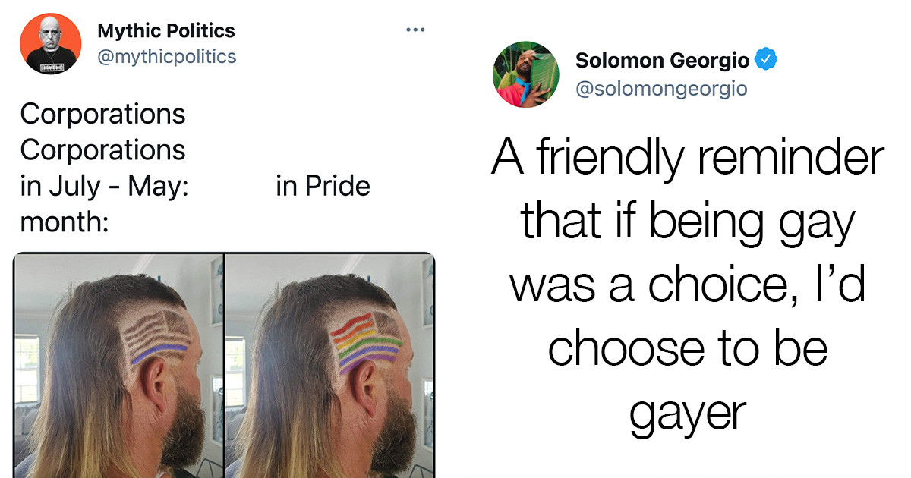Expand the embedded haircut image to full view
911x478 pixels.
[x=228, y=364]
